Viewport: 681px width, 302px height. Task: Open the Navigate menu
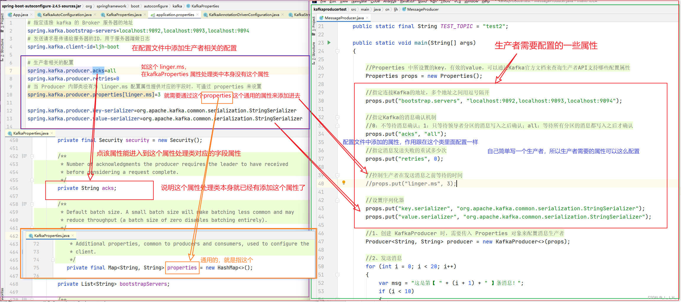coord(359,1)
